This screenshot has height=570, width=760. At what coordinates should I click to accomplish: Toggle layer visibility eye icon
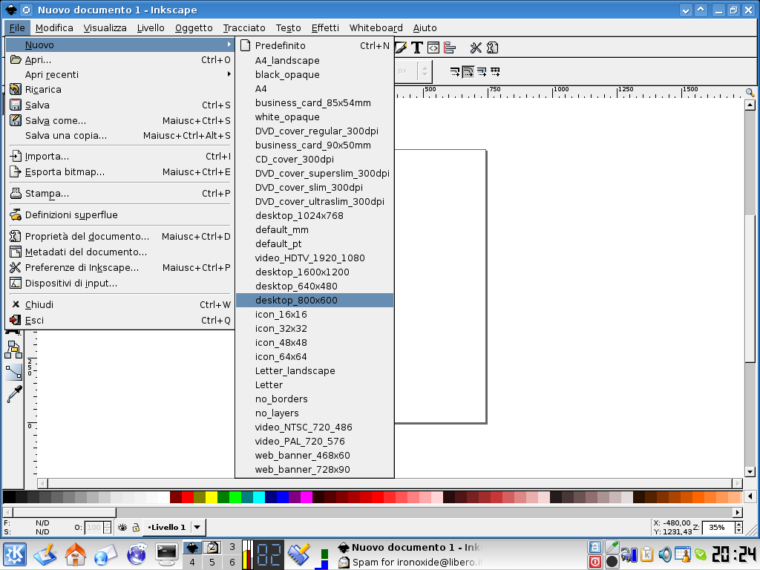(122, 527)
